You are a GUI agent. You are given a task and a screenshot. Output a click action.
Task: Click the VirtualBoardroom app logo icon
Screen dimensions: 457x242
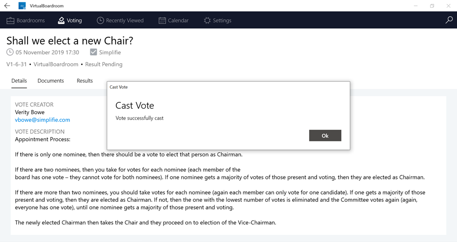click(x=22, y=5)
